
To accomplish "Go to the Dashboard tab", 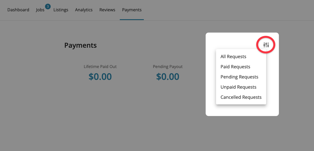I will point(18,10).
